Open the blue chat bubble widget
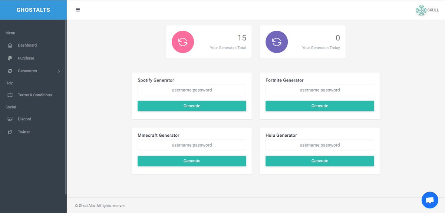 tap(430, 200)
